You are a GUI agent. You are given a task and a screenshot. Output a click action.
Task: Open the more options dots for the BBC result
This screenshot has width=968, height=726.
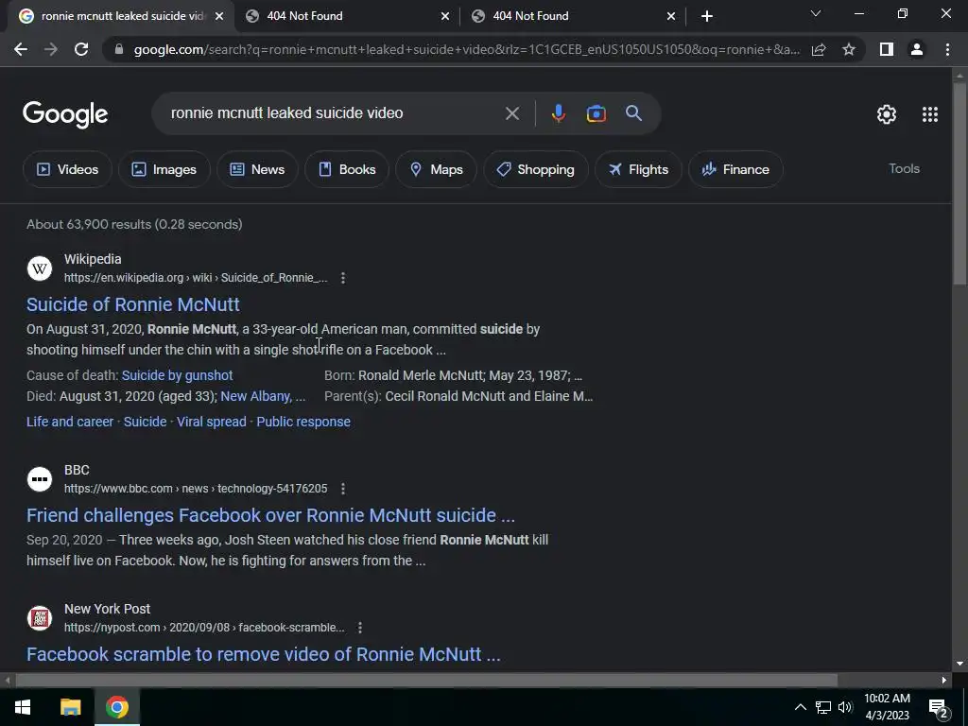coord(343,489)
